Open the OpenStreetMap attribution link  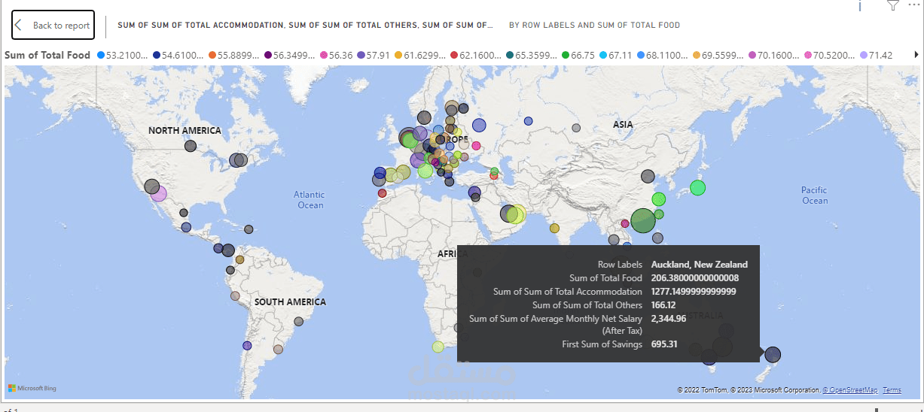849,390
